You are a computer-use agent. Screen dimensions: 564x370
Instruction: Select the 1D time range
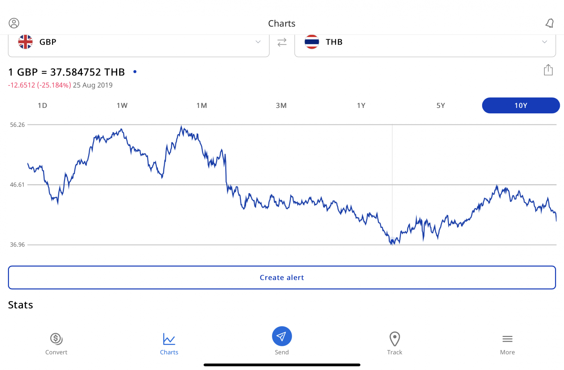coord(42,105)
